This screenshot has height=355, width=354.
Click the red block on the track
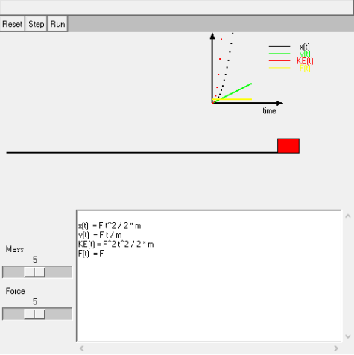288,145
